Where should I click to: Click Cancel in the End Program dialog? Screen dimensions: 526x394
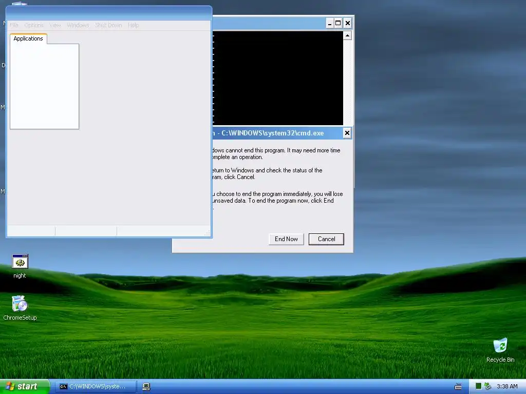click(x=326, y=239)
